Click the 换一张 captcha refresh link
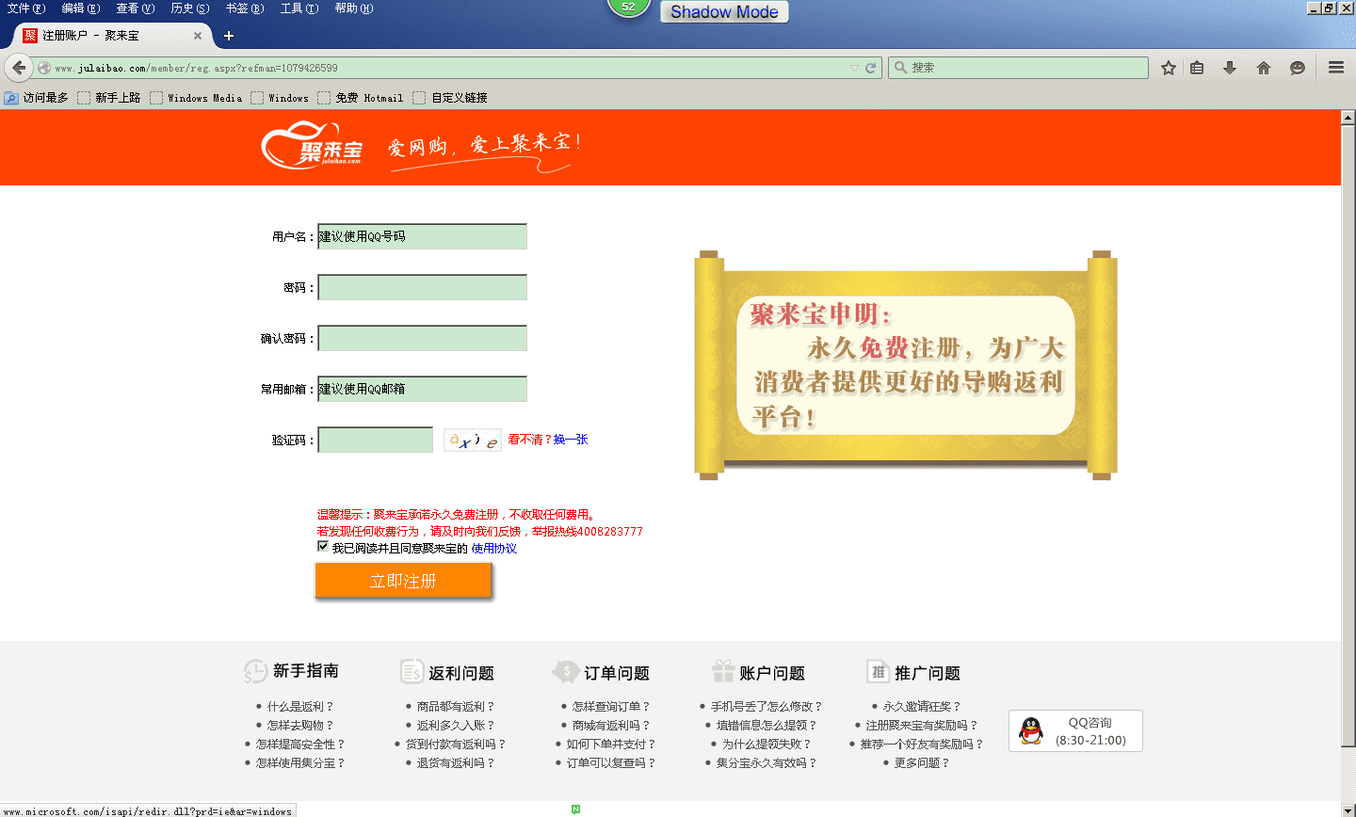Image resolution: width=1356 pixels, height=817 pixels. 571,440
